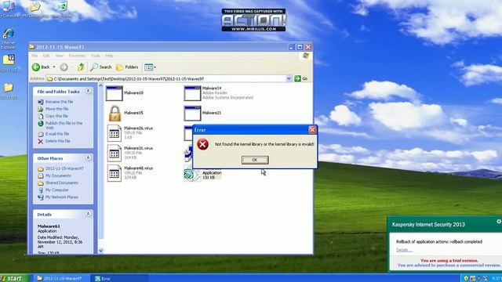
Task: Click the red error X icon in the dialog
Action: 202,144
